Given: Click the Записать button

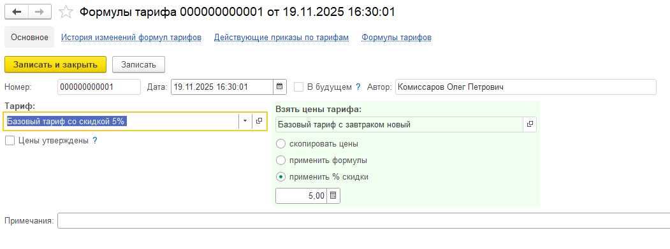Looking at the screenshot, I should [x=139, y=64].
